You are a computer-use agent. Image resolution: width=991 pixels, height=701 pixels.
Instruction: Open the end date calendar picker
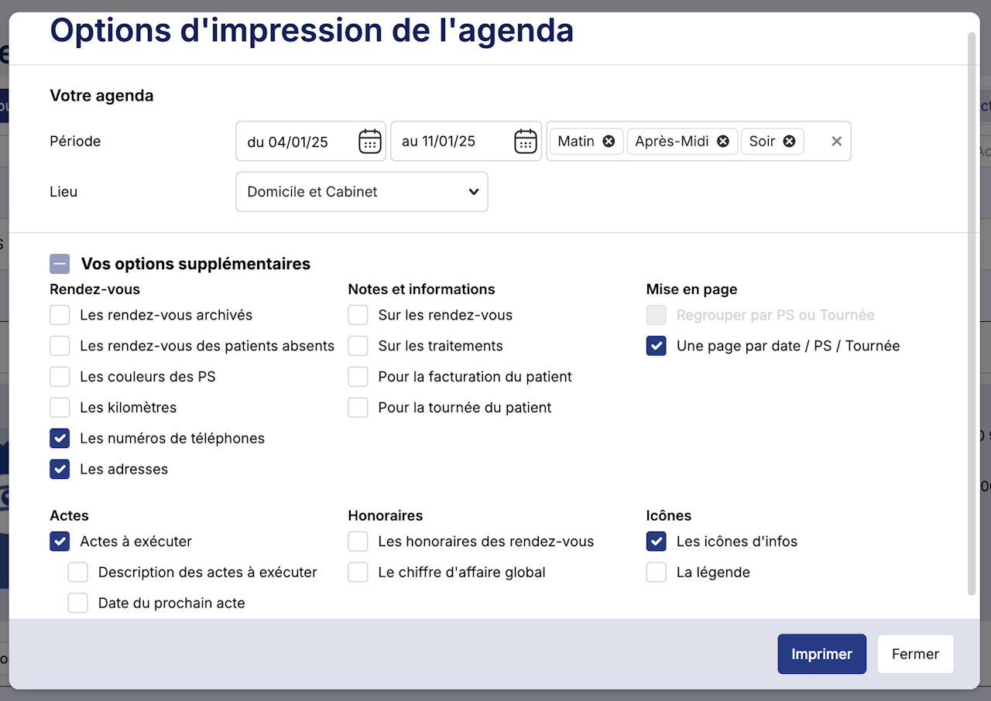pyautogui.click(x=525, y=142)
